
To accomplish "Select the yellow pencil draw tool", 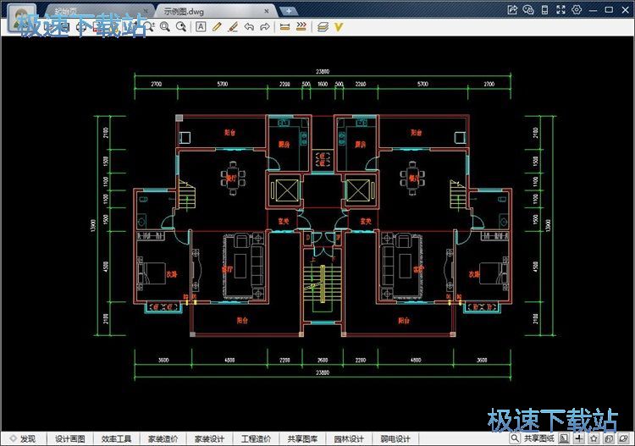I will (217, 27).
